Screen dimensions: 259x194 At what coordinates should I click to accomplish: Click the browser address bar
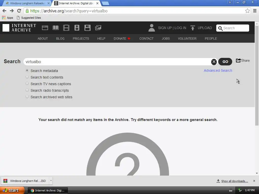pos(137,11)
